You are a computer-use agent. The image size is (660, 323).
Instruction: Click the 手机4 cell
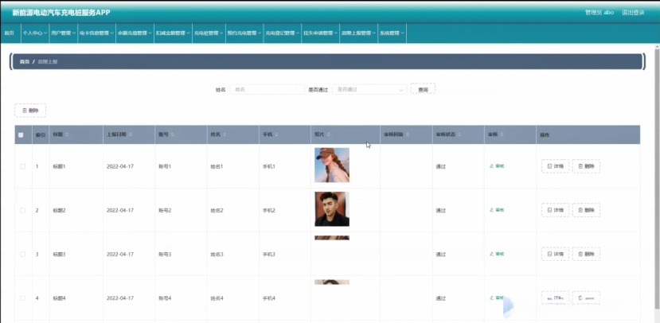pos(269,298)
